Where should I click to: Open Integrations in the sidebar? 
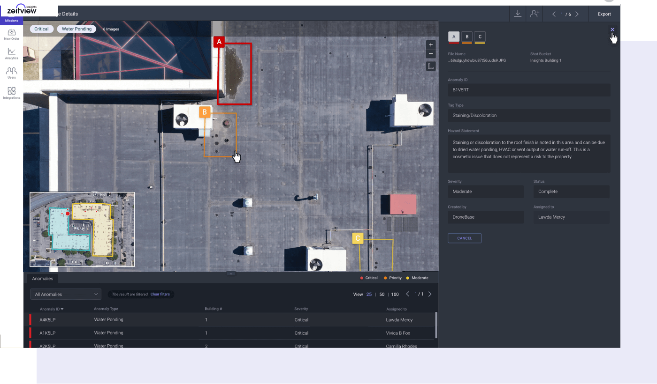11,91
